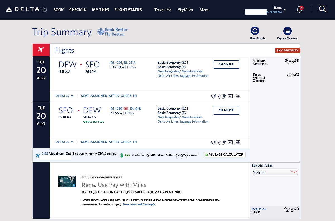
Task: Click the in-flight entertainment movie icon
Action: pyautogui.click(x=230, y=96)
